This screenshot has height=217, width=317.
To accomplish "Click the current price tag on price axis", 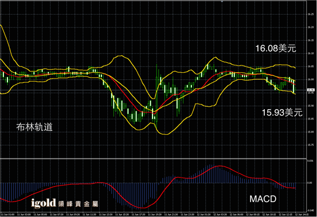I will click(x=311, y=90).
